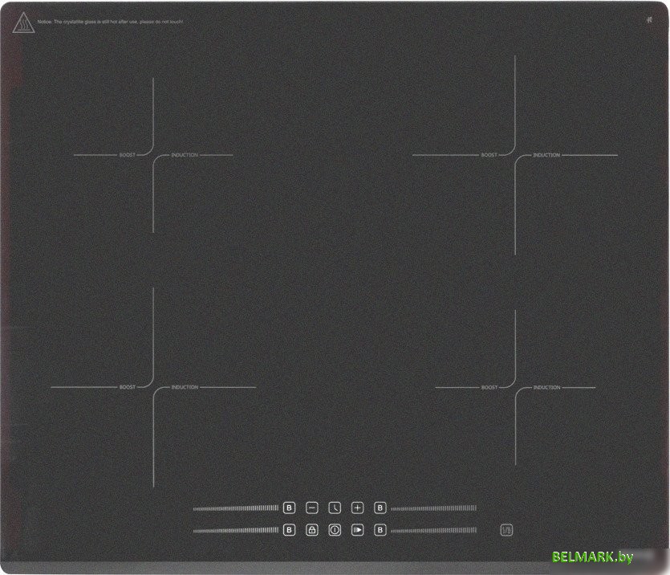Tap the child lock padlock icon
This screenshot has width=670, height=575.
coord(312,530)
